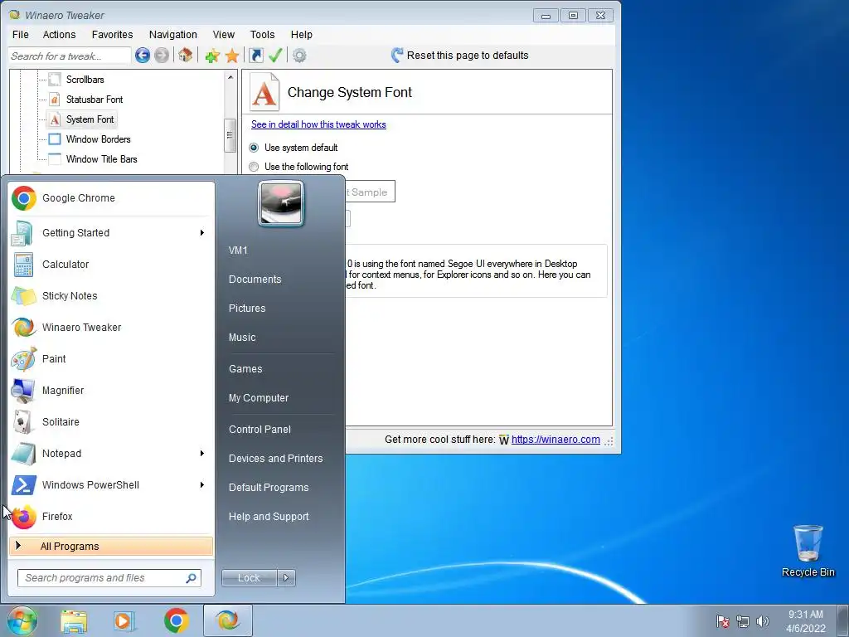Expand Windows PowerShell jump list arrow

[202, 484]
